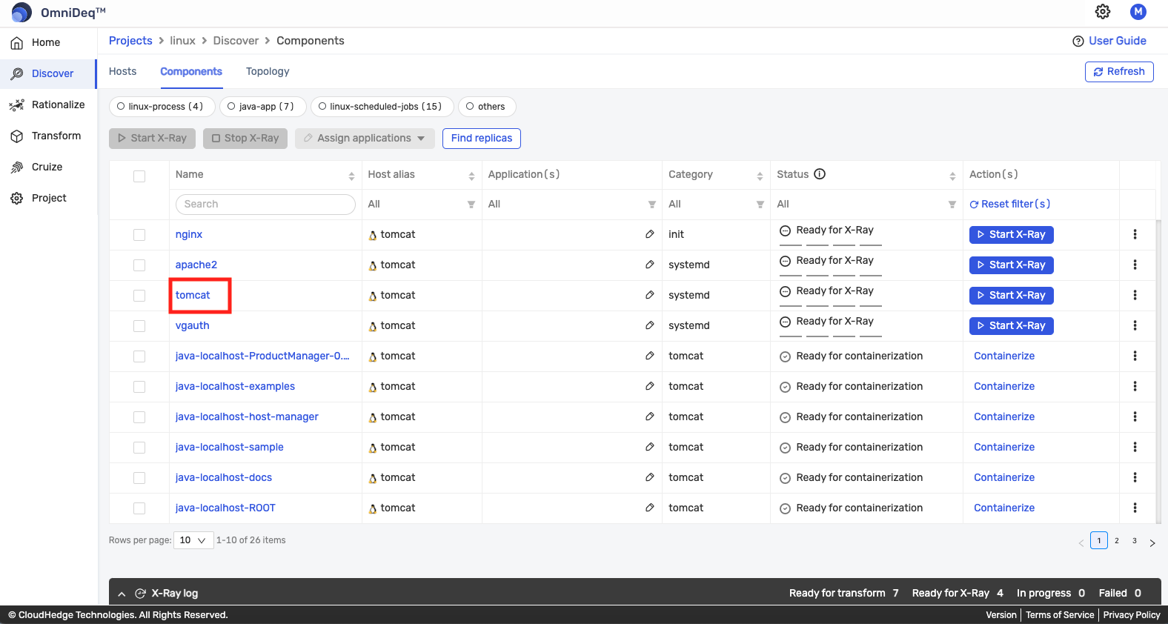Open the Category filter icon
This screenshot has height=624, width=1168.
(x=760, y=205)
